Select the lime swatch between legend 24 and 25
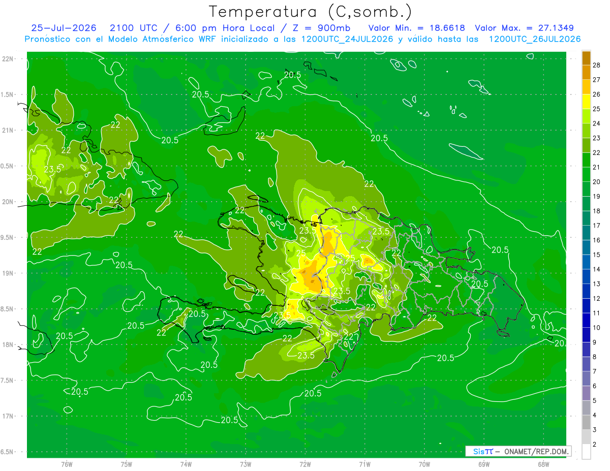The height and width of the screenshot is (471, 610). [x=586, y=116]
